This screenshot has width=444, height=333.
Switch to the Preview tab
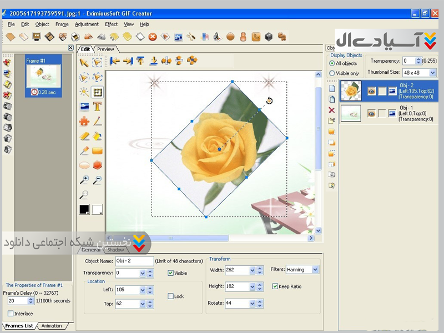105,49
